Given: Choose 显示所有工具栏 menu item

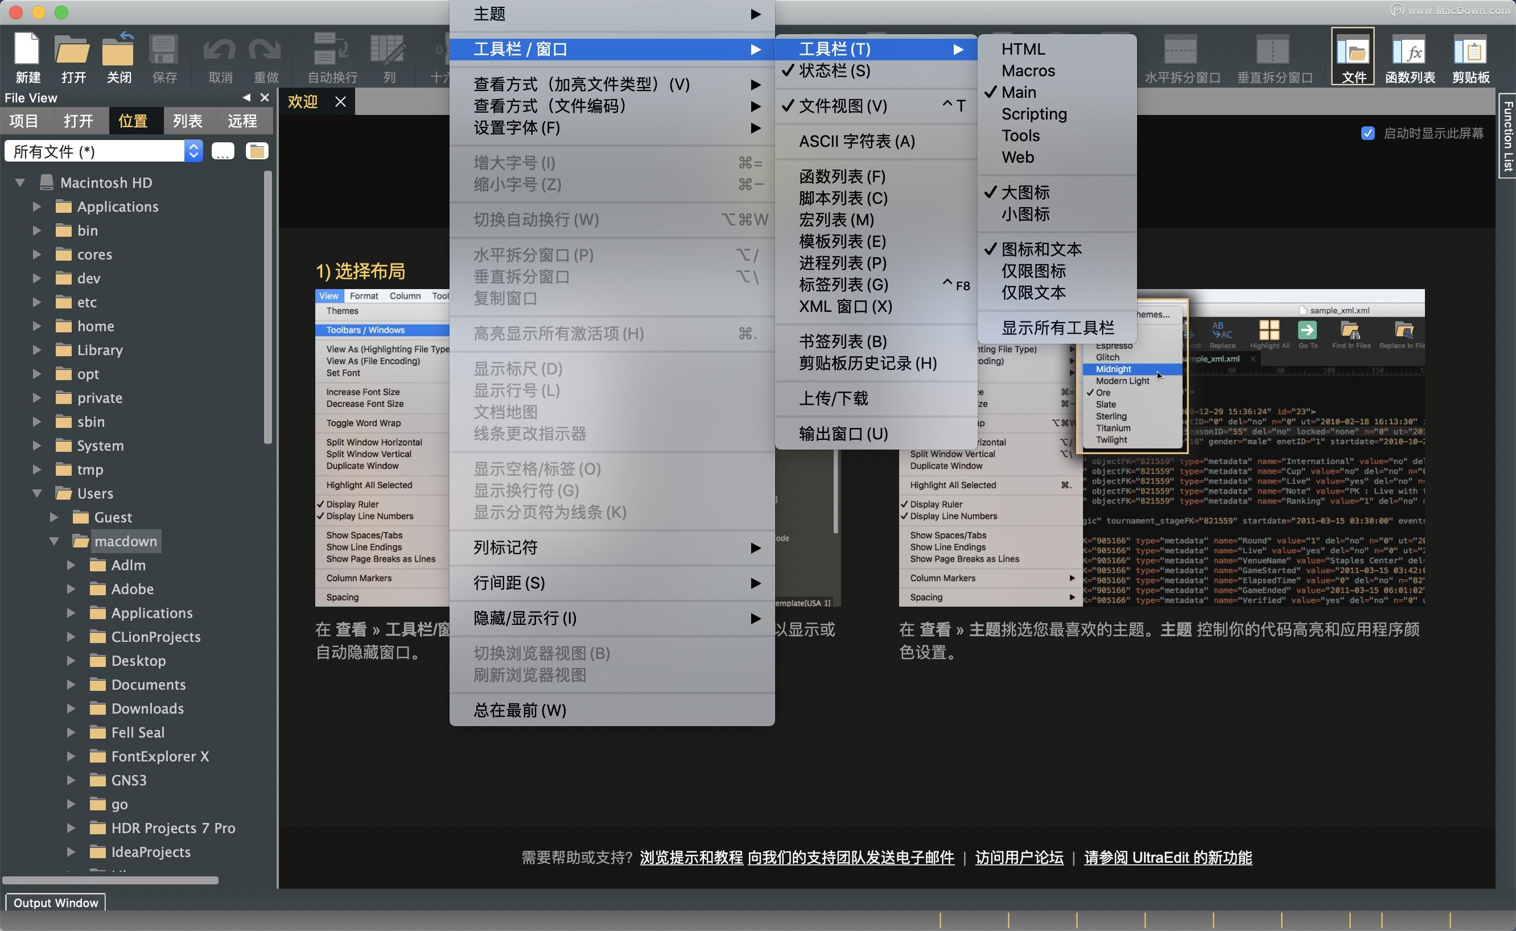Looking at the screenshot, I should (1057, 328).
